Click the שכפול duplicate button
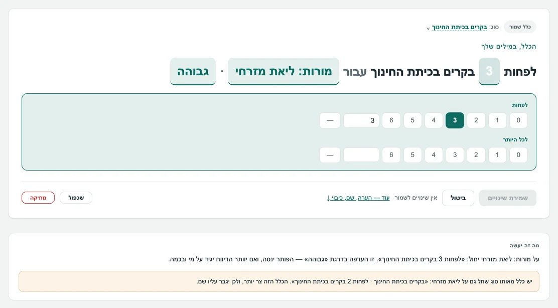 76,198
